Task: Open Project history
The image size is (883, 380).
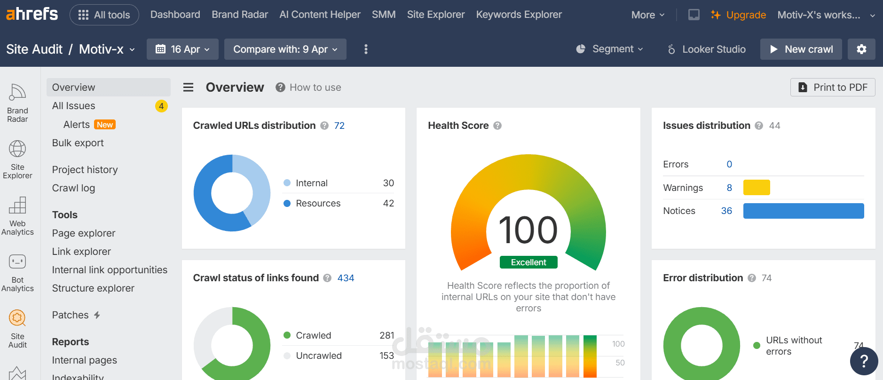Action: coord(85,169)
